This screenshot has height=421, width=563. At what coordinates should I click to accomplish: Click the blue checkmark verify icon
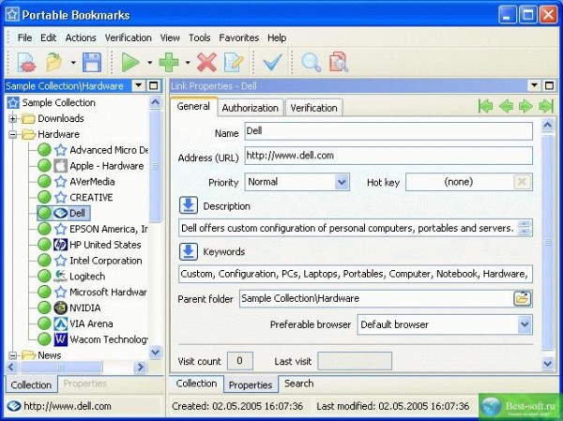[273, 64]
